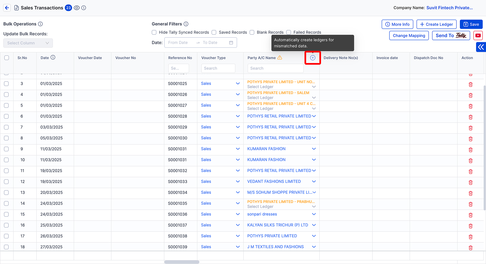Click the table's vertical scrollbar thumb
This screenshot has height=264, width=486.
485,147
